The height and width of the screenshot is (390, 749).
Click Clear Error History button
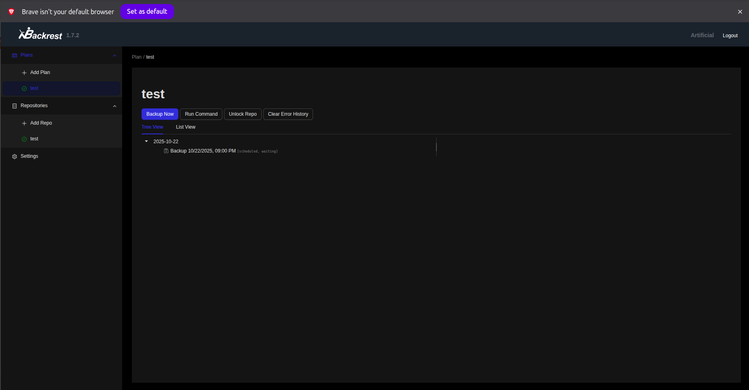point(288,114)
